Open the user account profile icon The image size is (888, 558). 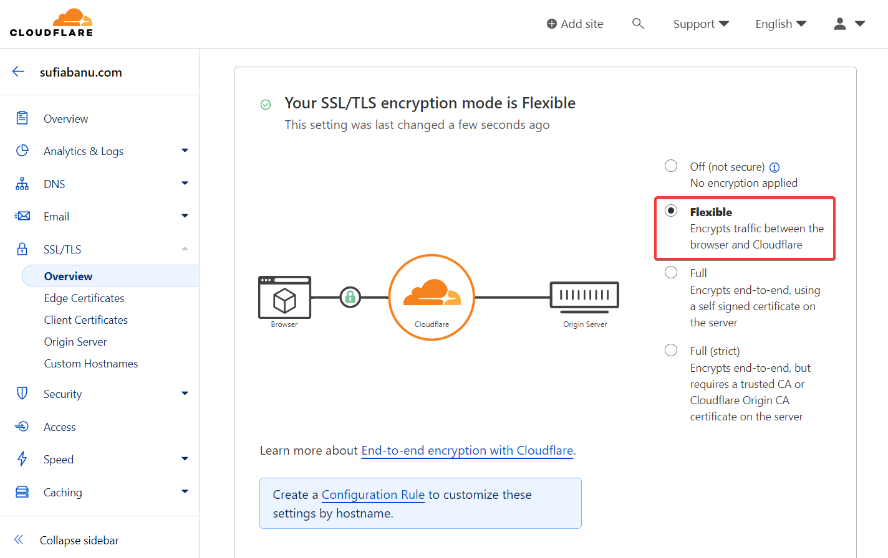point(840,24)
